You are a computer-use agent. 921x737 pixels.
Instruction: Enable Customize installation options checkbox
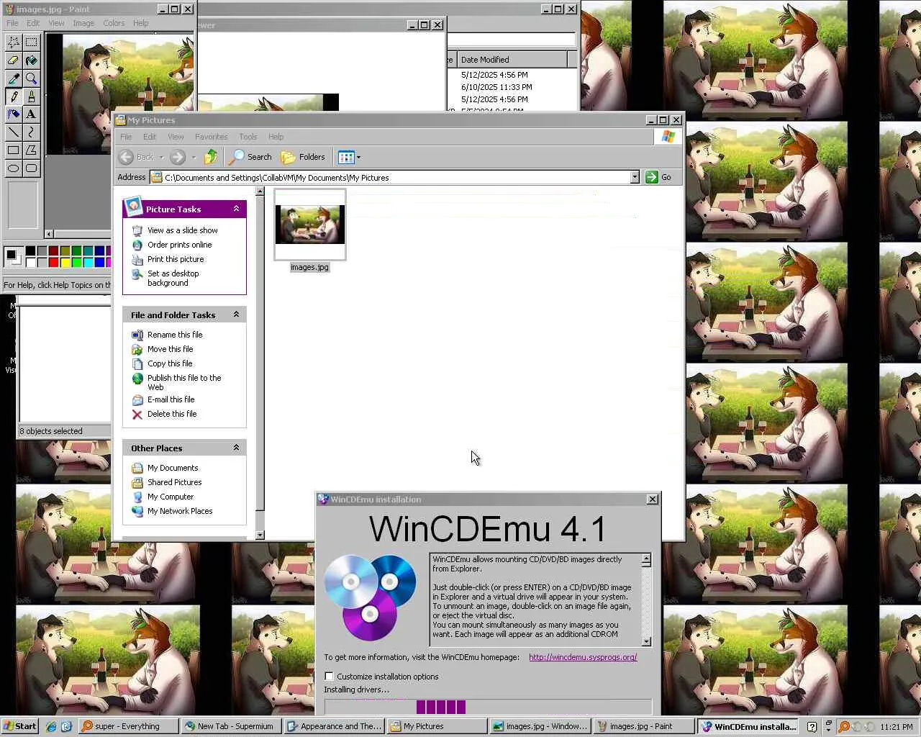point(329,677)
